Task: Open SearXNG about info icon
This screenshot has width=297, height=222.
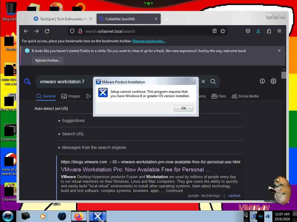Action: pyautogui.click(x=262, y=81)
